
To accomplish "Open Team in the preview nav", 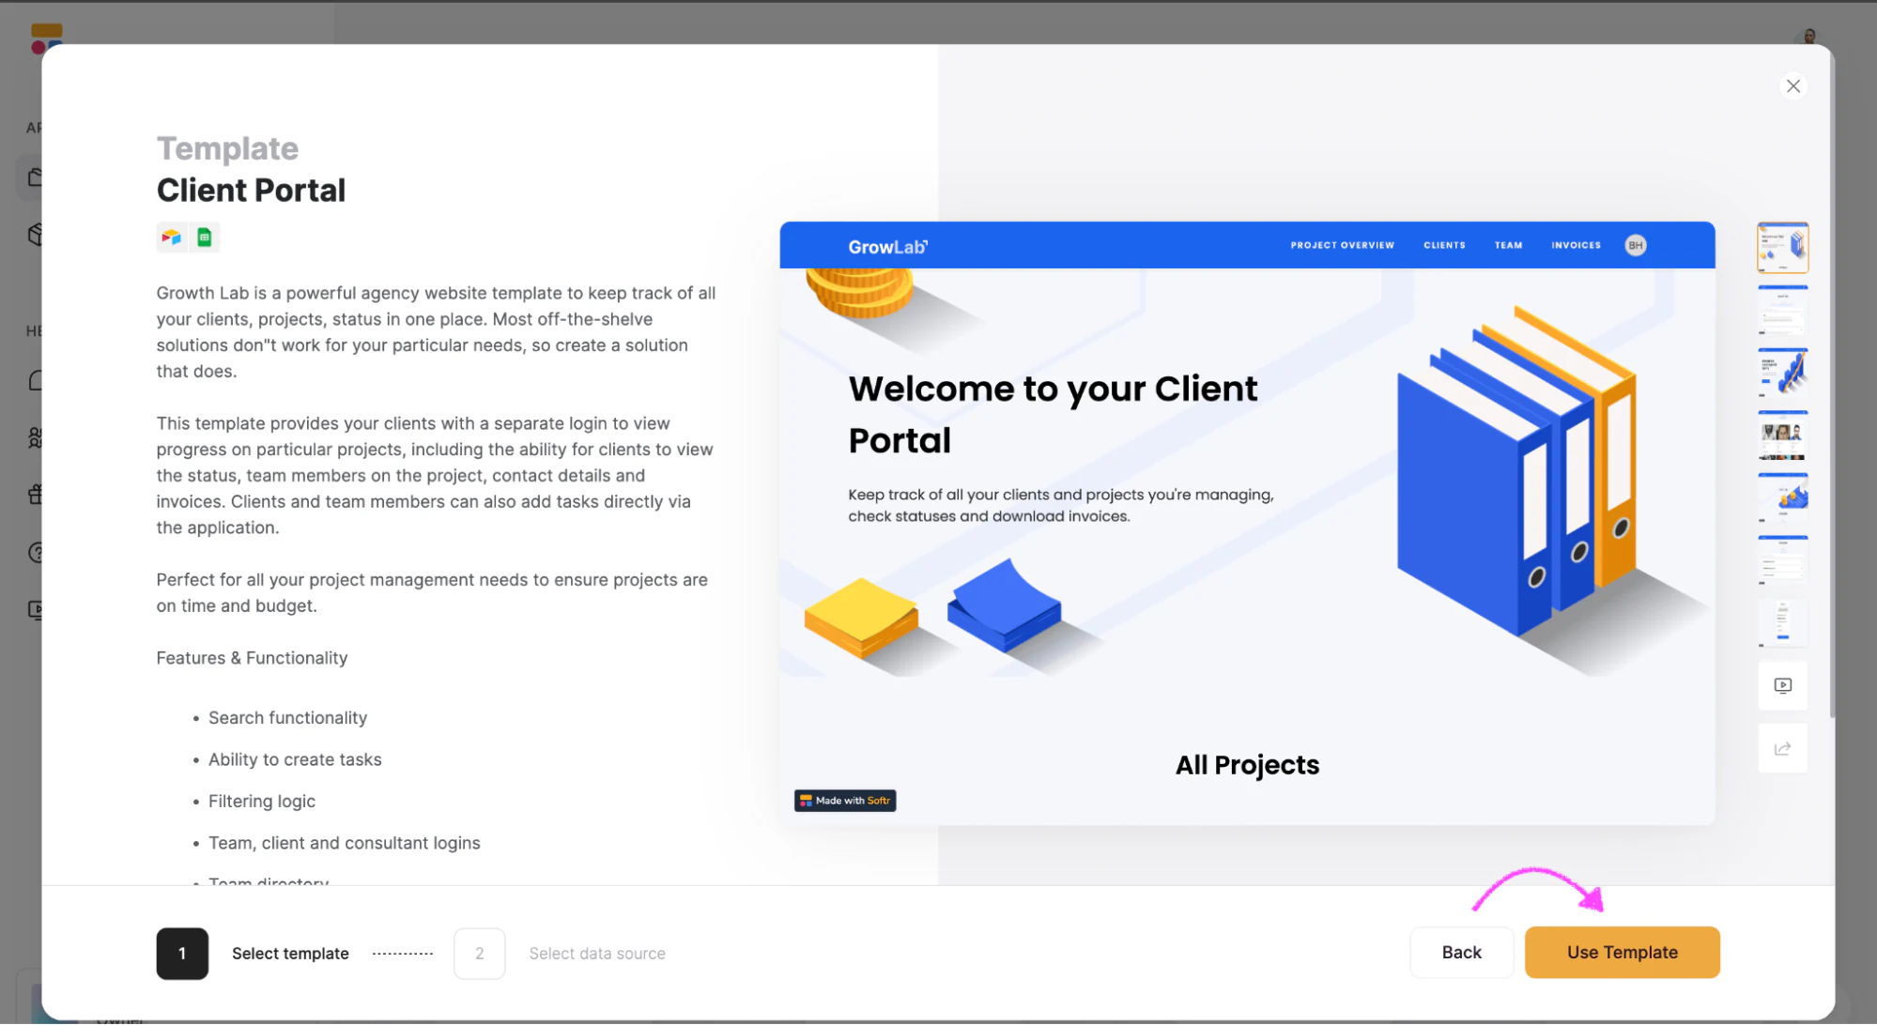I will (x=1508, y=245).
